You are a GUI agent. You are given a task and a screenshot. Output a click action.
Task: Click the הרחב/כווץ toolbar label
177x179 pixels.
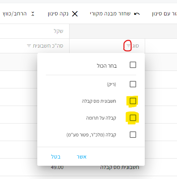(x=15, y=14)
